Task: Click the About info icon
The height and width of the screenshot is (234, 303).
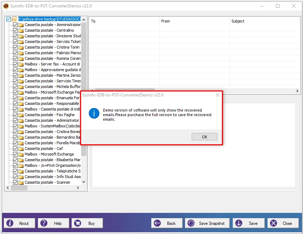Action: click(11, 223)
